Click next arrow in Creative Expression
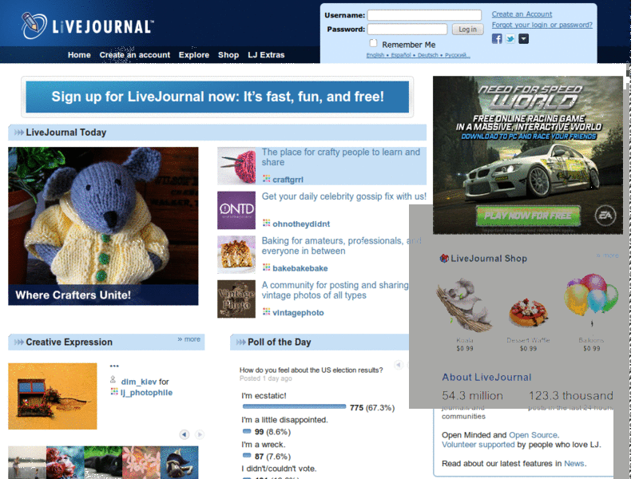This screenshot has height=479, width=639. coord(200,434)
